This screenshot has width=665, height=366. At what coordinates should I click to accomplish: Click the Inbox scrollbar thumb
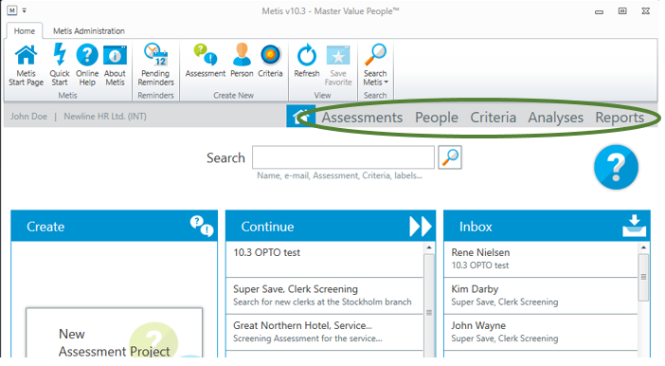[643, 277]
